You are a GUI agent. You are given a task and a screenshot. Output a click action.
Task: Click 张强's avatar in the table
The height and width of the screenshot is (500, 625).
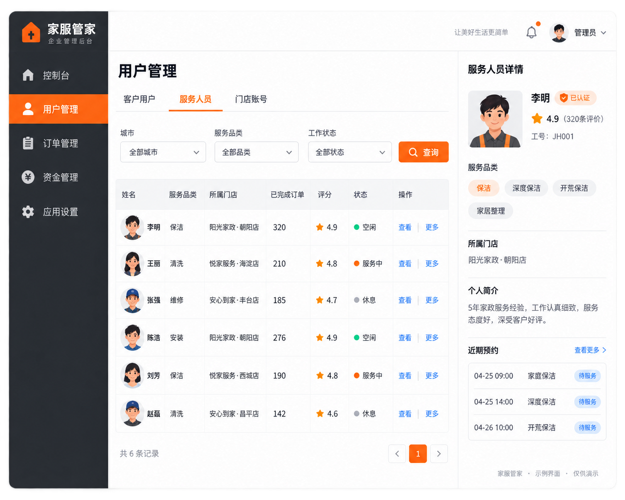pos(132,300)
